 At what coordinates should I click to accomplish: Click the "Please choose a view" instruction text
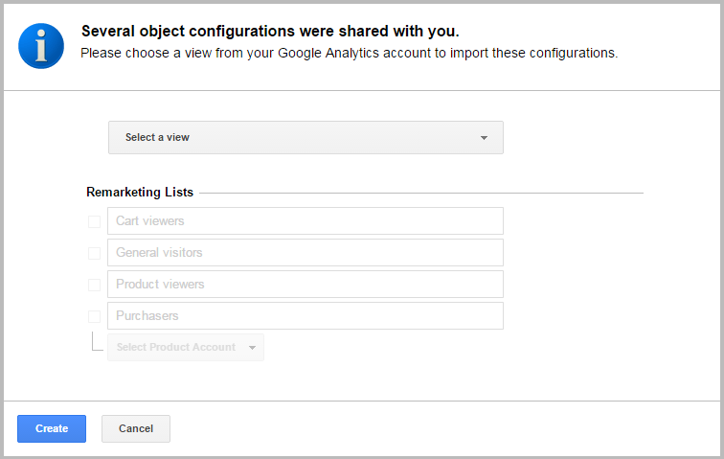pyautogui.click(x=349, y=53)
